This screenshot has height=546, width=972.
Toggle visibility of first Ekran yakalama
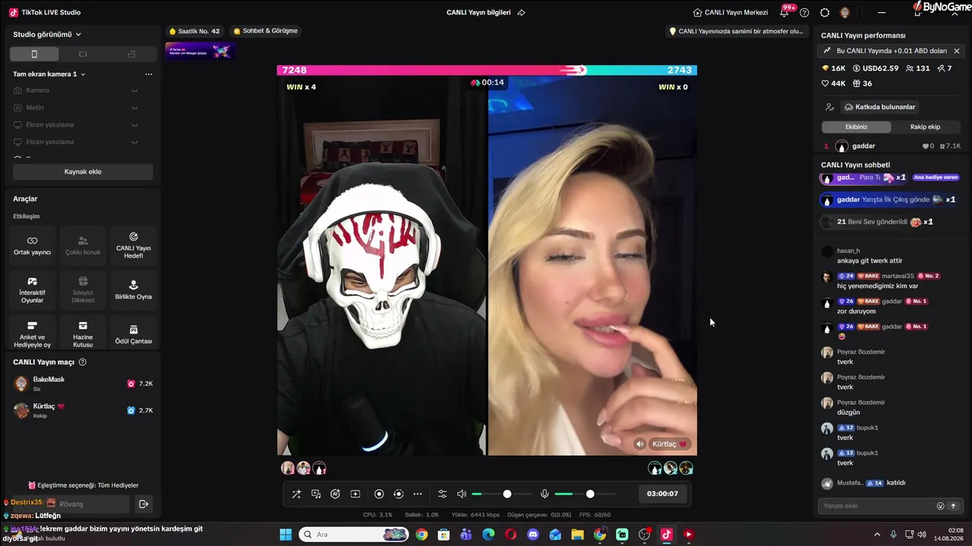point(134,124)
